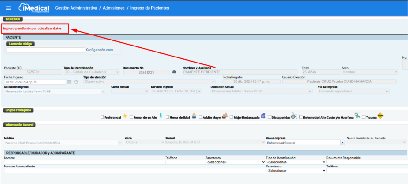Check the Menor de un Año checkbox
The height and width of the screenshot is (184, 408).
pos(131,117)
